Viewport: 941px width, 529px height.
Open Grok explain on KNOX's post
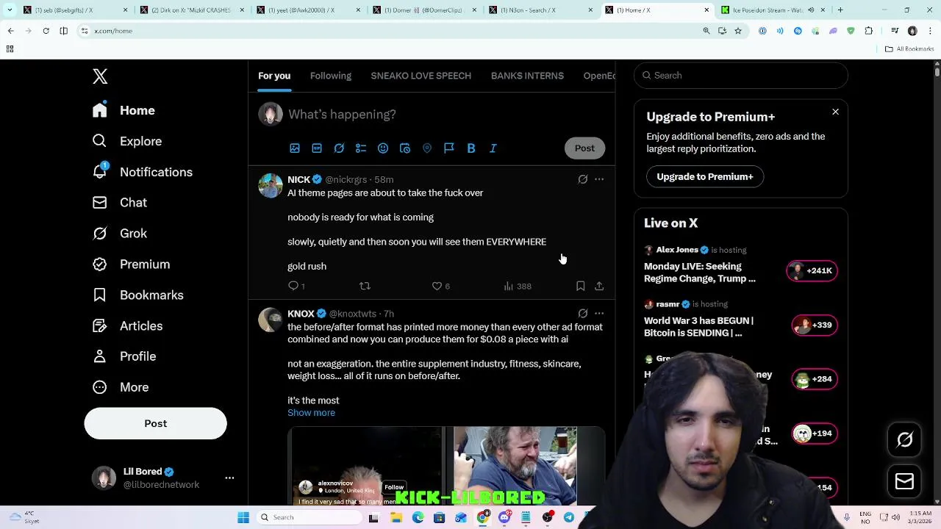click(583, 314)
